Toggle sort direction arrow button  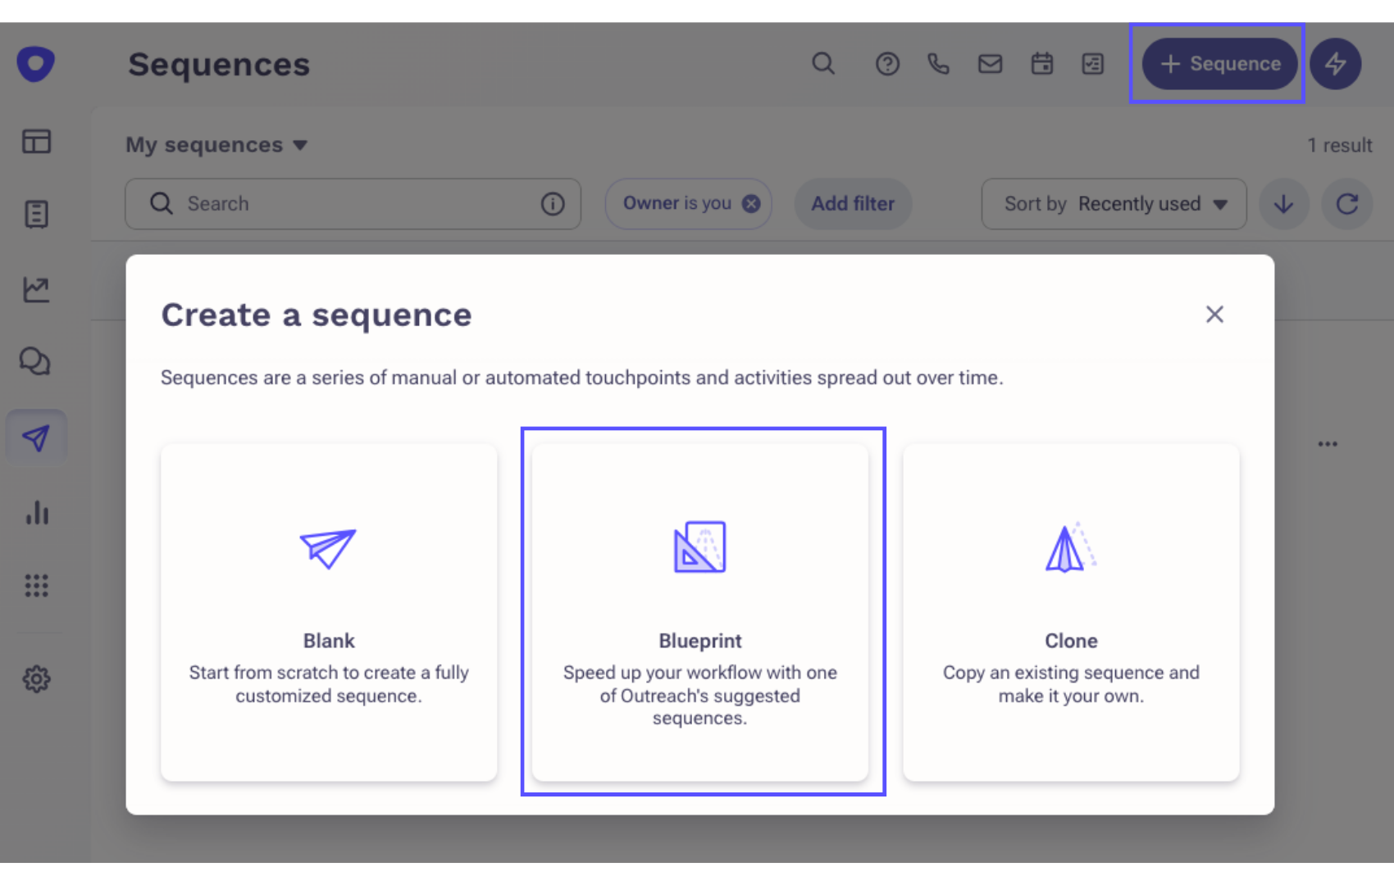(1284, 204)
